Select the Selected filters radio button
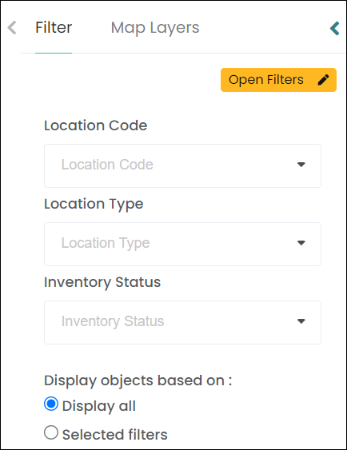This screenshot has width=347, height=450. (51, 432)
